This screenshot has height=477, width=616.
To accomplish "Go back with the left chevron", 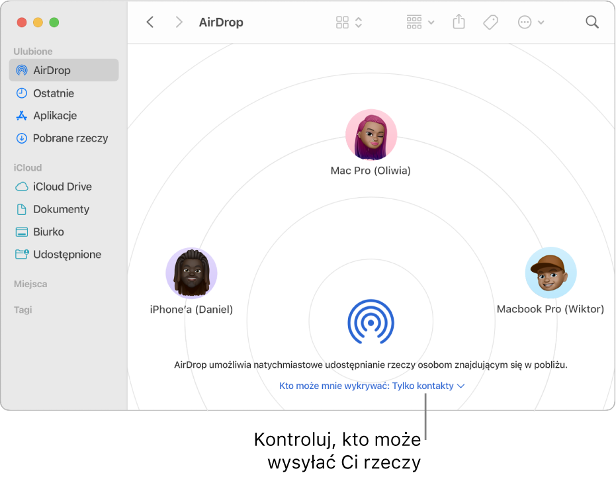I will pyautogui.click(x=150, y=22).
